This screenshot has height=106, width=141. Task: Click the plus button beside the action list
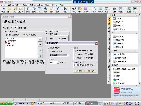(x=40, y=39)
